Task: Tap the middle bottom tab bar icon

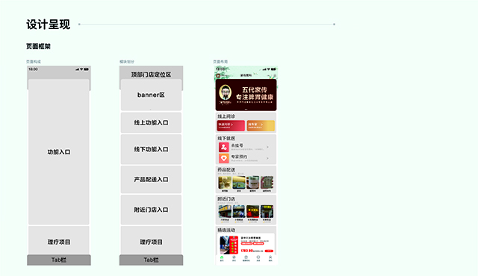Action: [x=246, y=257]
